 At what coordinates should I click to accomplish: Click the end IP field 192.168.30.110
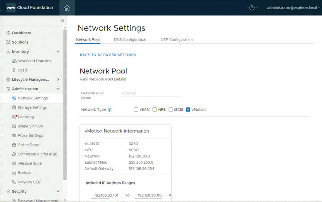149,195
